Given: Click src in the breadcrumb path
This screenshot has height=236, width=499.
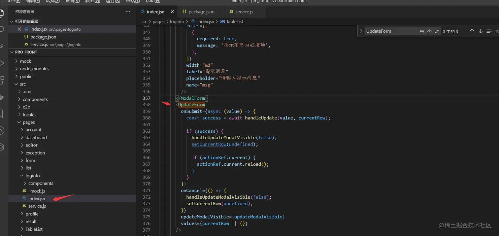Looking at the screenshot, I should coord(144,21).
